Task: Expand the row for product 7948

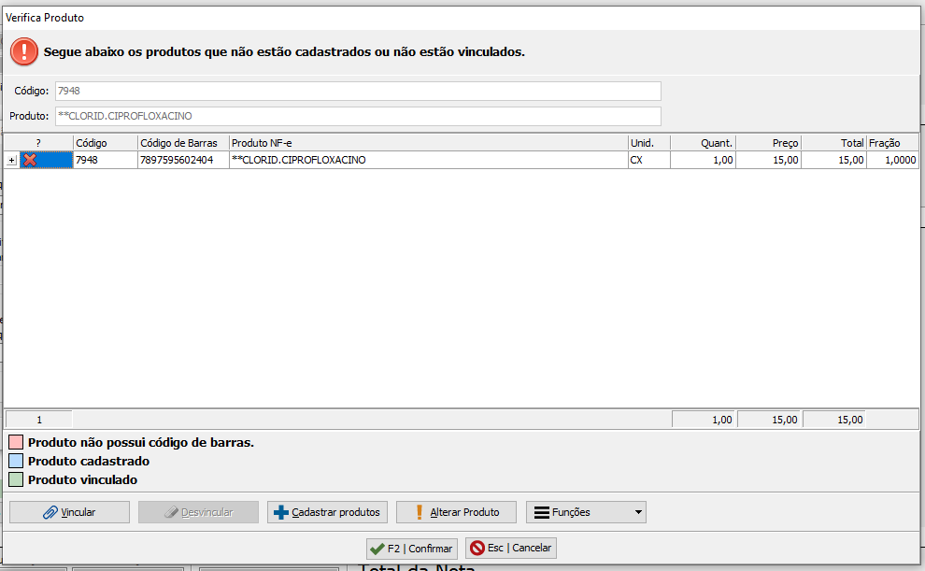Action: point(11,161)
